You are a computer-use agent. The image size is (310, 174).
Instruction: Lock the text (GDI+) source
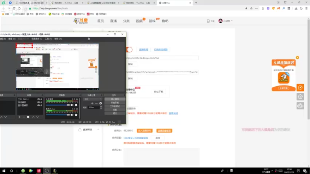(41, 99)
